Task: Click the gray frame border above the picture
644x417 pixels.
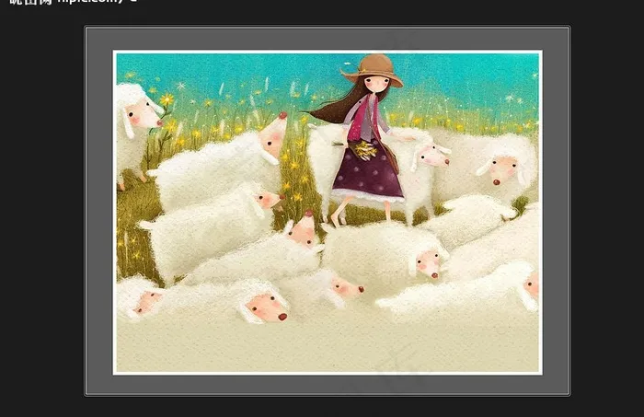Action: click(x=327, y=39)
